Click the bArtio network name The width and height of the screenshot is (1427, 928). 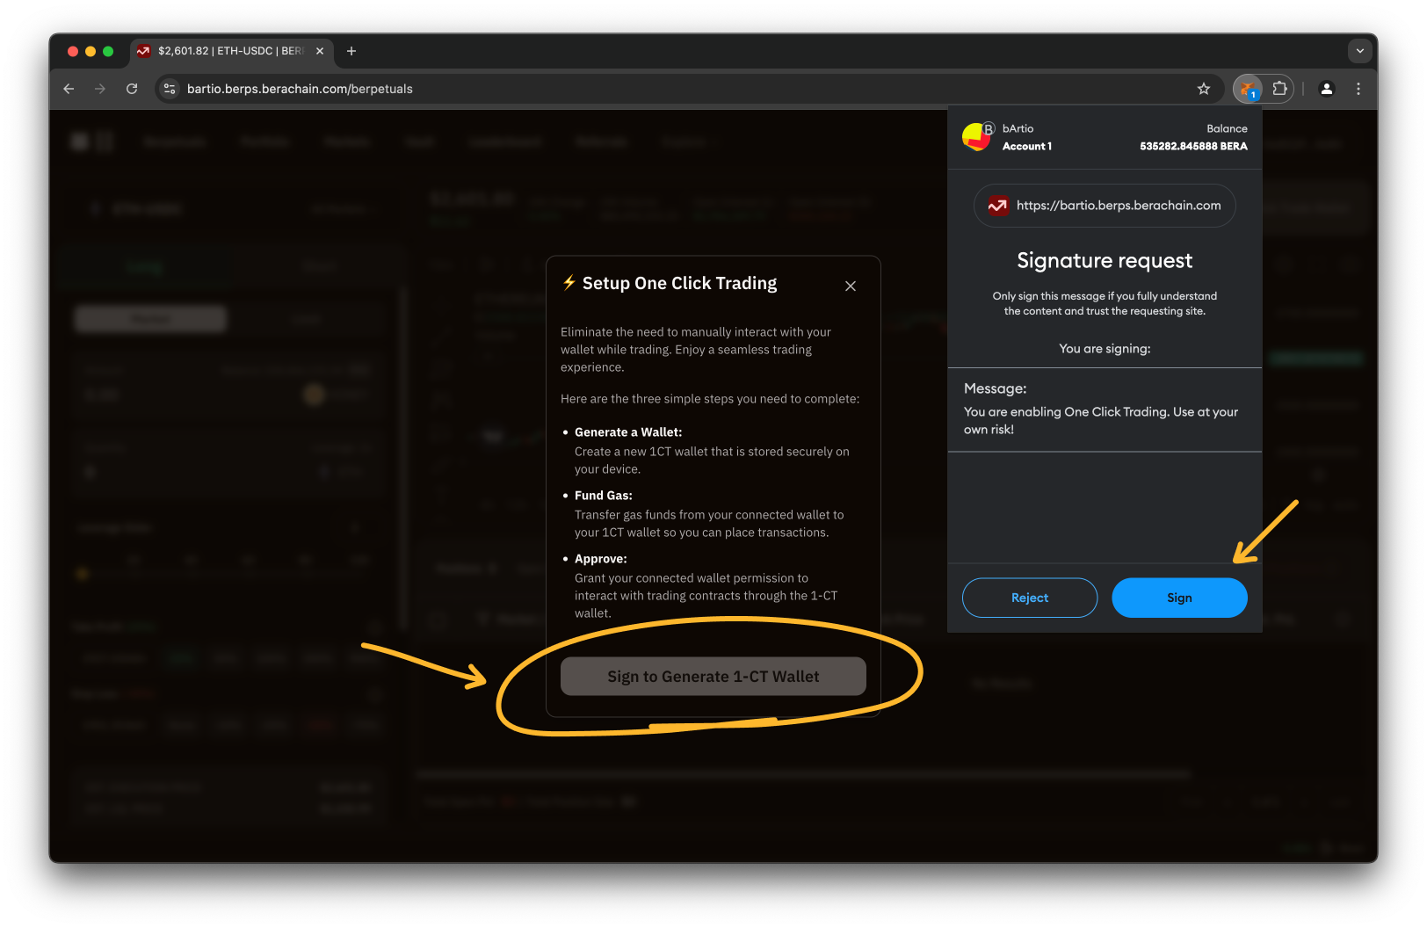coord(1018,128)
